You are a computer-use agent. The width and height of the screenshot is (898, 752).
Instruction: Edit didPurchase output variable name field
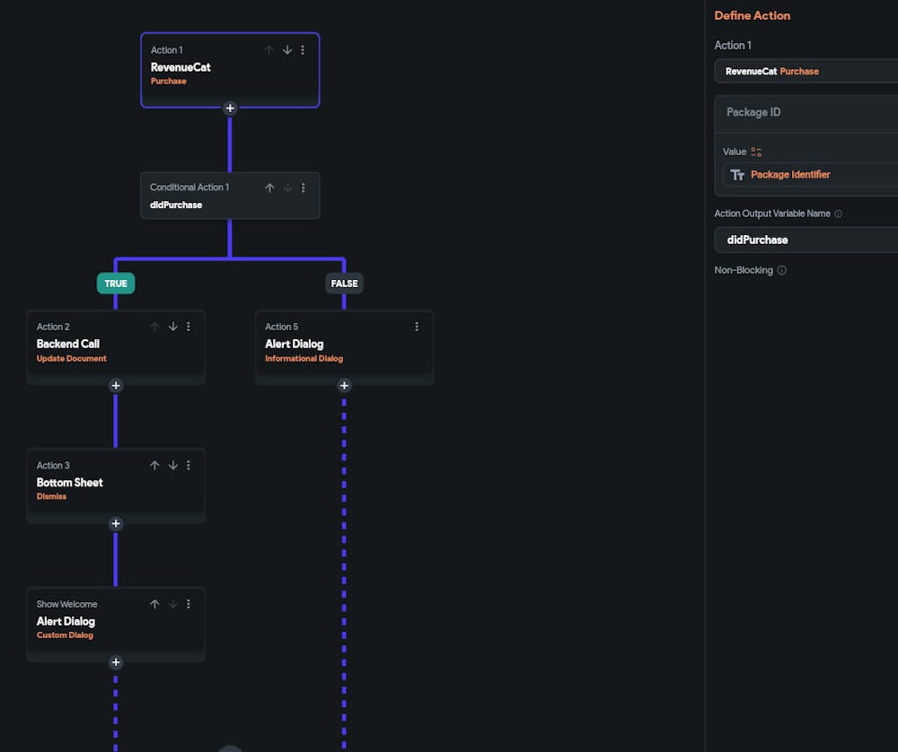pyautogui.click(x=806, y=240)
